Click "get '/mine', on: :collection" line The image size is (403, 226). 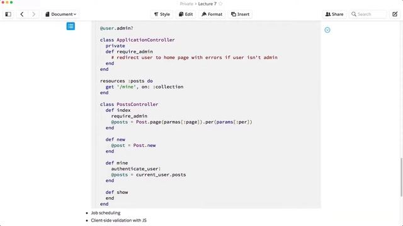click(x=144, y=87)
